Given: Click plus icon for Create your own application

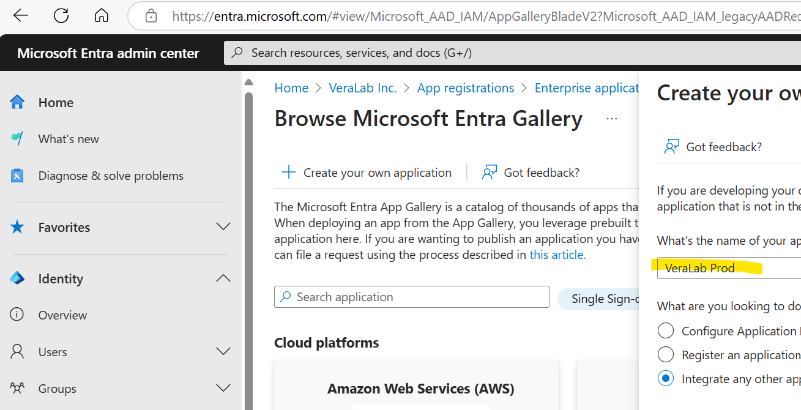Looking at the screenshot, I should point(288,173).
